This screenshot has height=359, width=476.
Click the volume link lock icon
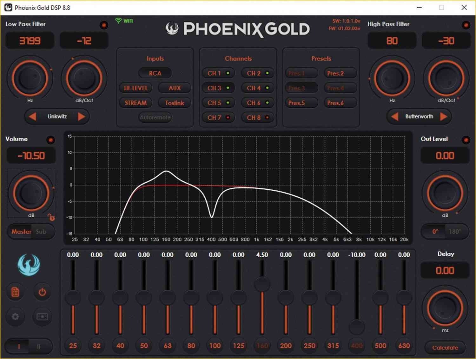click(51, 217)
